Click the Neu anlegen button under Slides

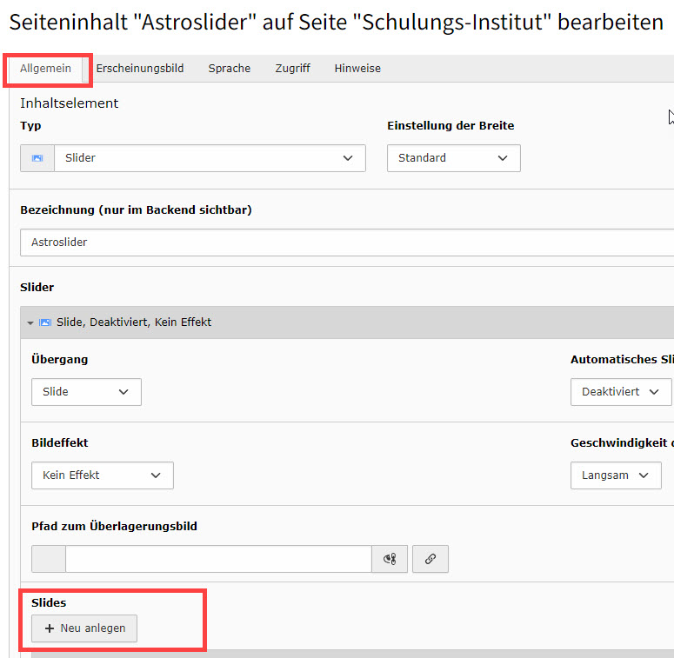tap(84, 628)
